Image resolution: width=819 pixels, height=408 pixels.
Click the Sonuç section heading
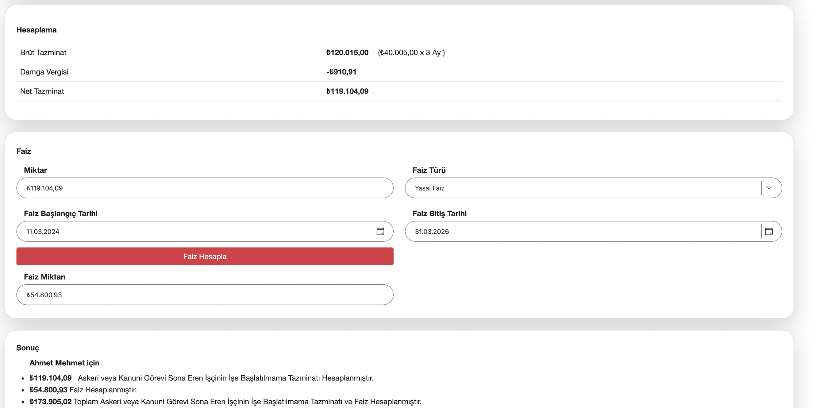28,348
